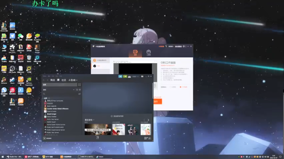Viewport: 284px width, 159px height.
Task: Show next recent games with right arrow
Action: (x=148, y=120)
